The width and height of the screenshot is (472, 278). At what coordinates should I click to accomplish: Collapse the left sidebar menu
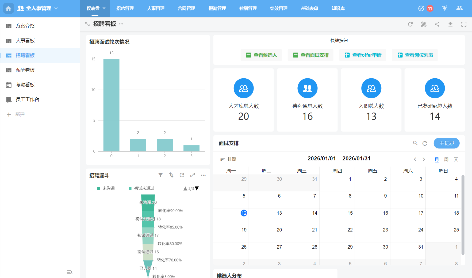tap(70, 272)
